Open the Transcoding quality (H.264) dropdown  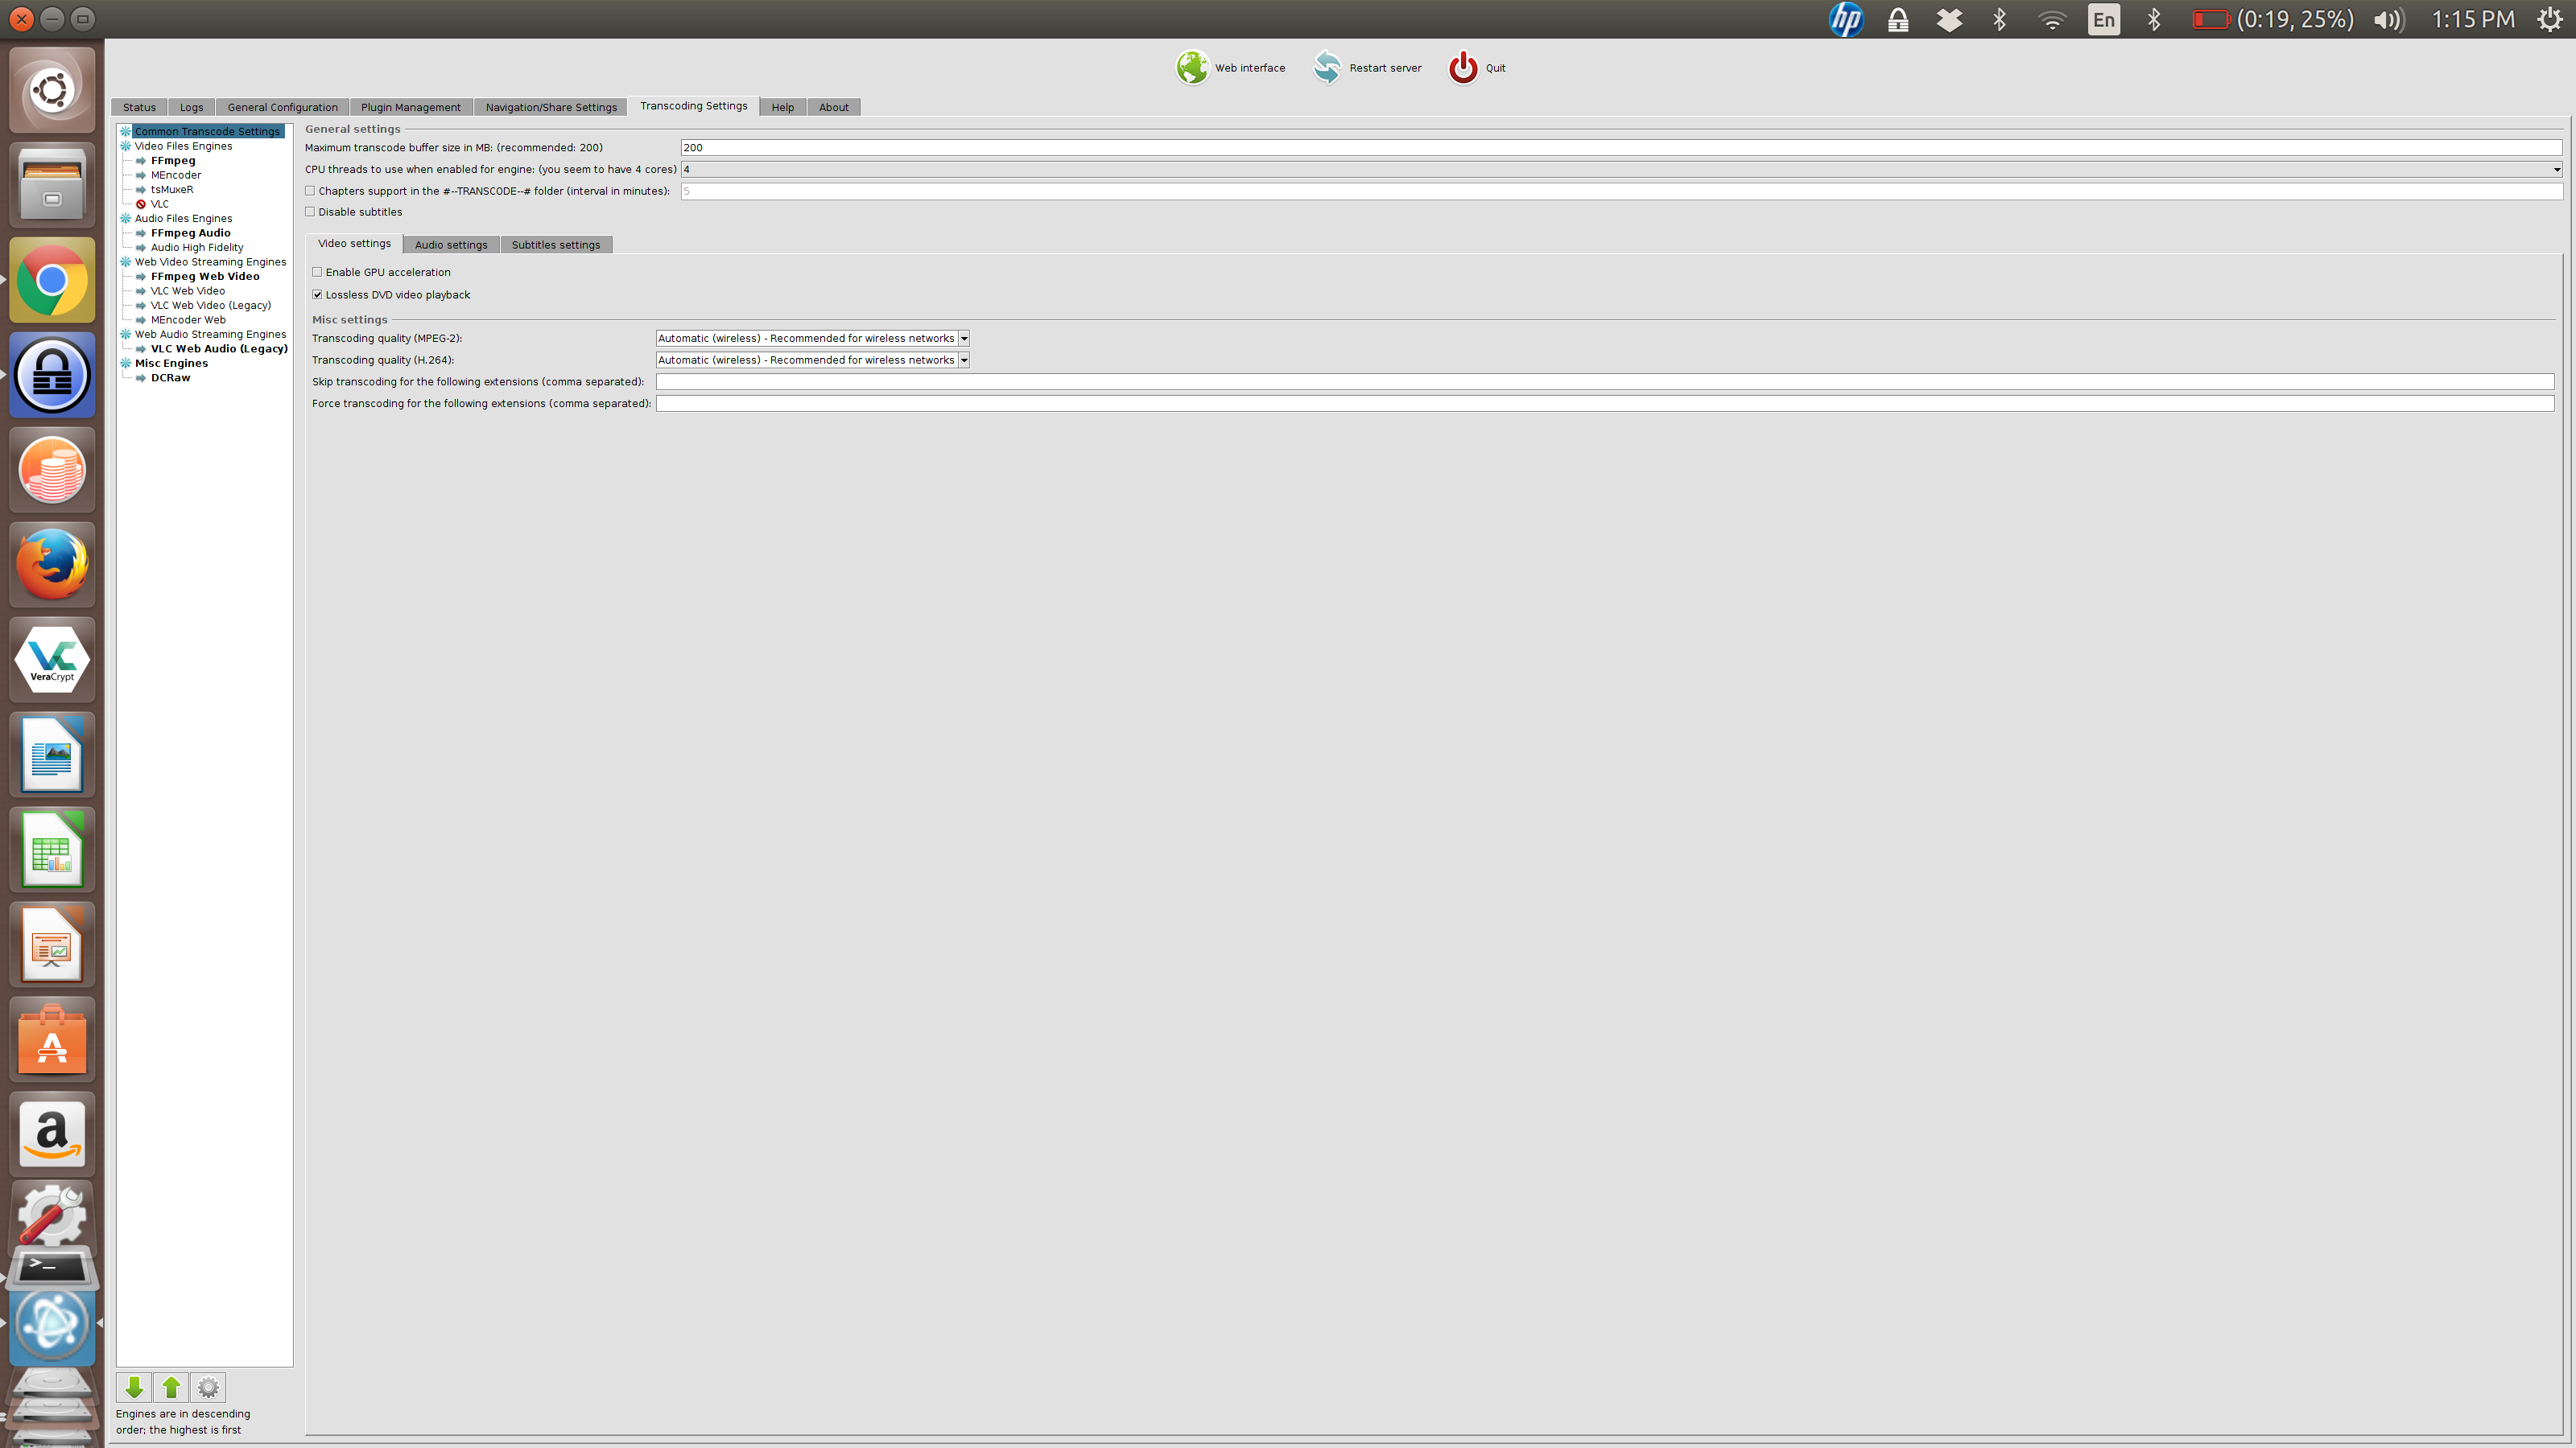(x=963, y=360)
